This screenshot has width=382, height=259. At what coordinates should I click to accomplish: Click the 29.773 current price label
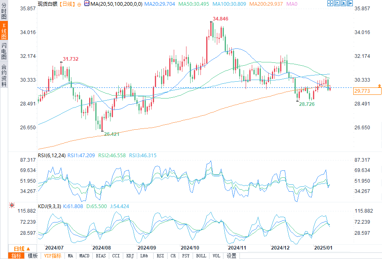pos(361,91)
